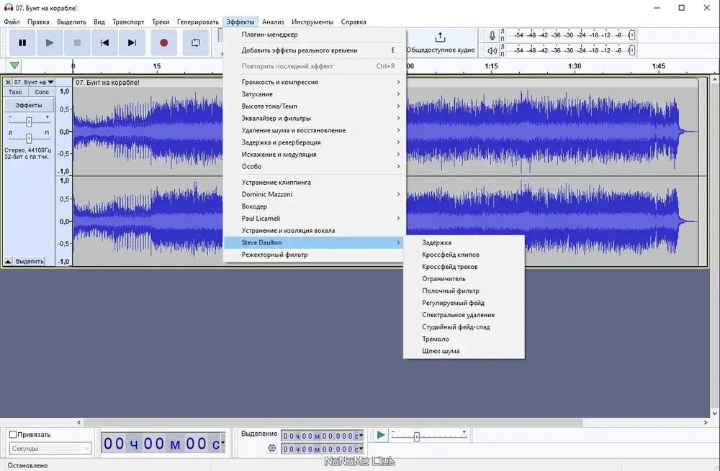This screenshot has width=720, height=471.
Task: Toggle the Loop playback button
Action: tap(196, 42)
